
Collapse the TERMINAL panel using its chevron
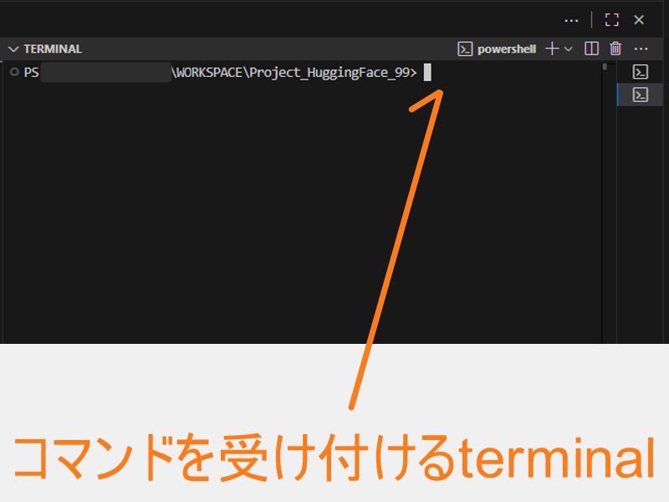(x=13, y=49)
